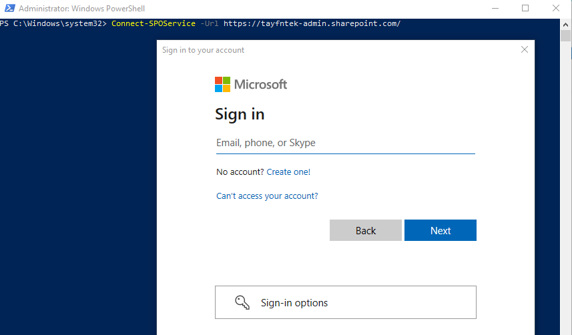The image size is (572, 335).
Task: Click the Sign in to your account title
Action: click(203, 50)
